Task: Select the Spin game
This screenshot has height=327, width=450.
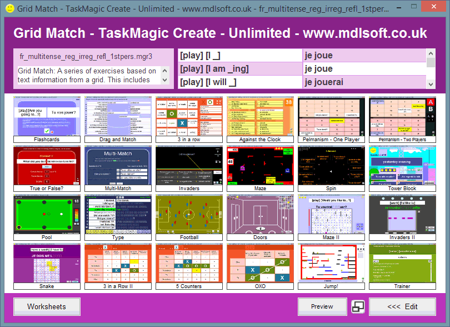Action: click(x=332, y=169)
